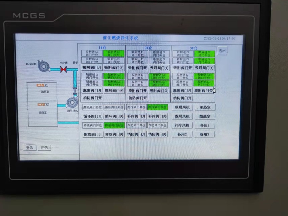Click the 燃烧室 label text
This screenshot has height=216, width=288.
(x=43, y=113)
